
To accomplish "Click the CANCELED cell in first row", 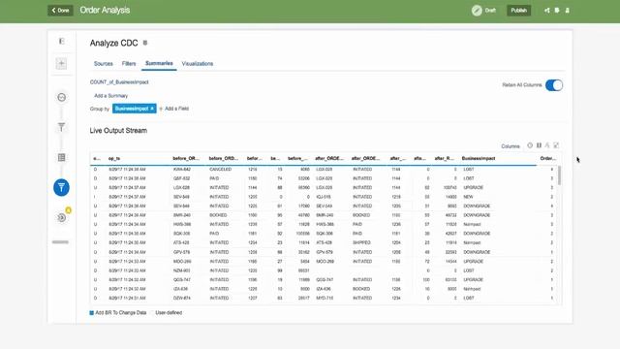I will pos(220,170).
